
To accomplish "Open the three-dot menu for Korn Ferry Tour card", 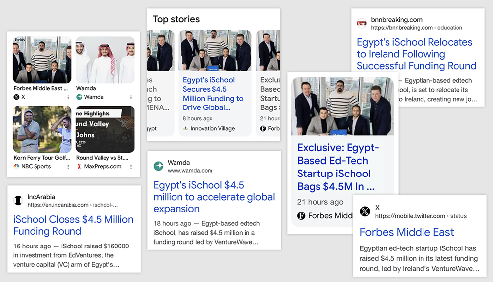I will coord(68,167).
